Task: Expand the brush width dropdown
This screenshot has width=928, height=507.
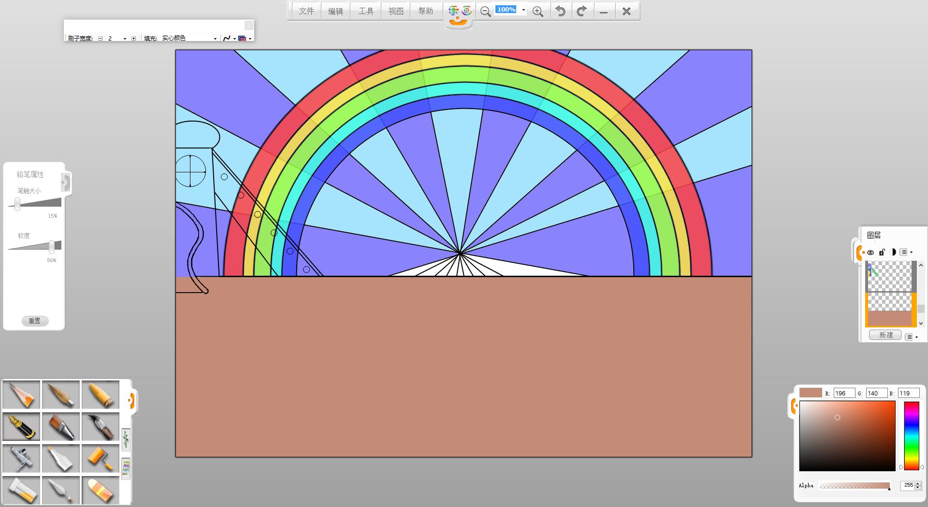Action: coord(125,39)
